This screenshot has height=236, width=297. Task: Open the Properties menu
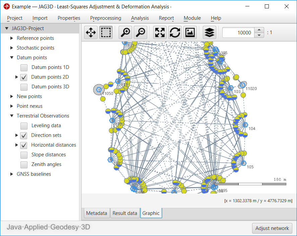tap(69, 18)
